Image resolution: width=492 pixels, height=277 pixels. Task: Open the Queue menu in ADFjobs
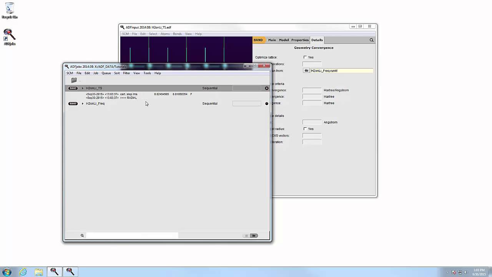pyautogui.click(x=106, y=73)
